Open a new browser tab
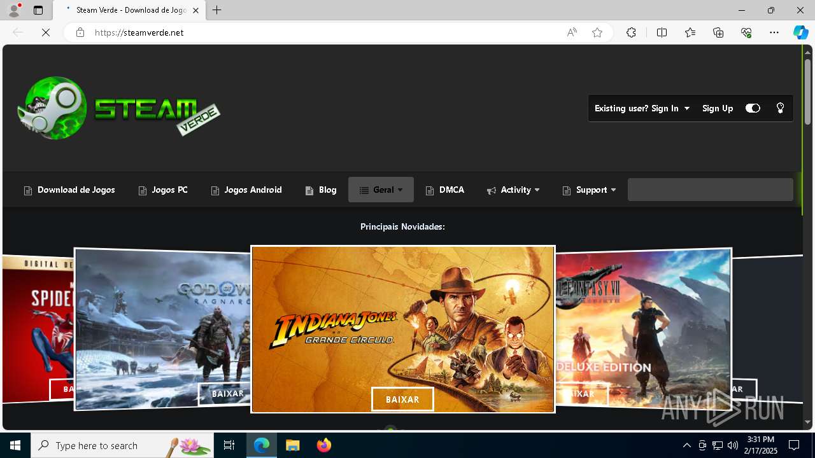The width and height of the screenshot is (815, 458). [217, 10]
